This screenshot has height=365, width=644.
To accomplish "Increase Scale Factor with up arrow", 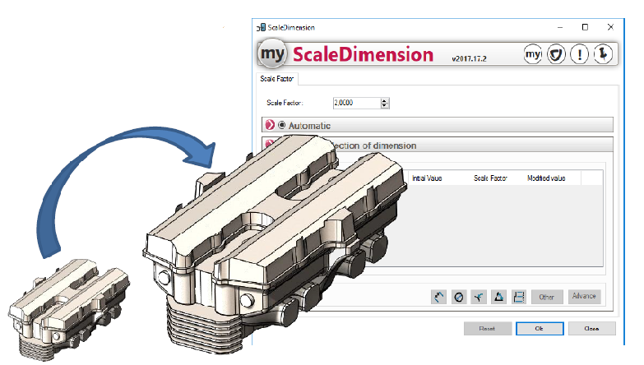I will point(384,100).
